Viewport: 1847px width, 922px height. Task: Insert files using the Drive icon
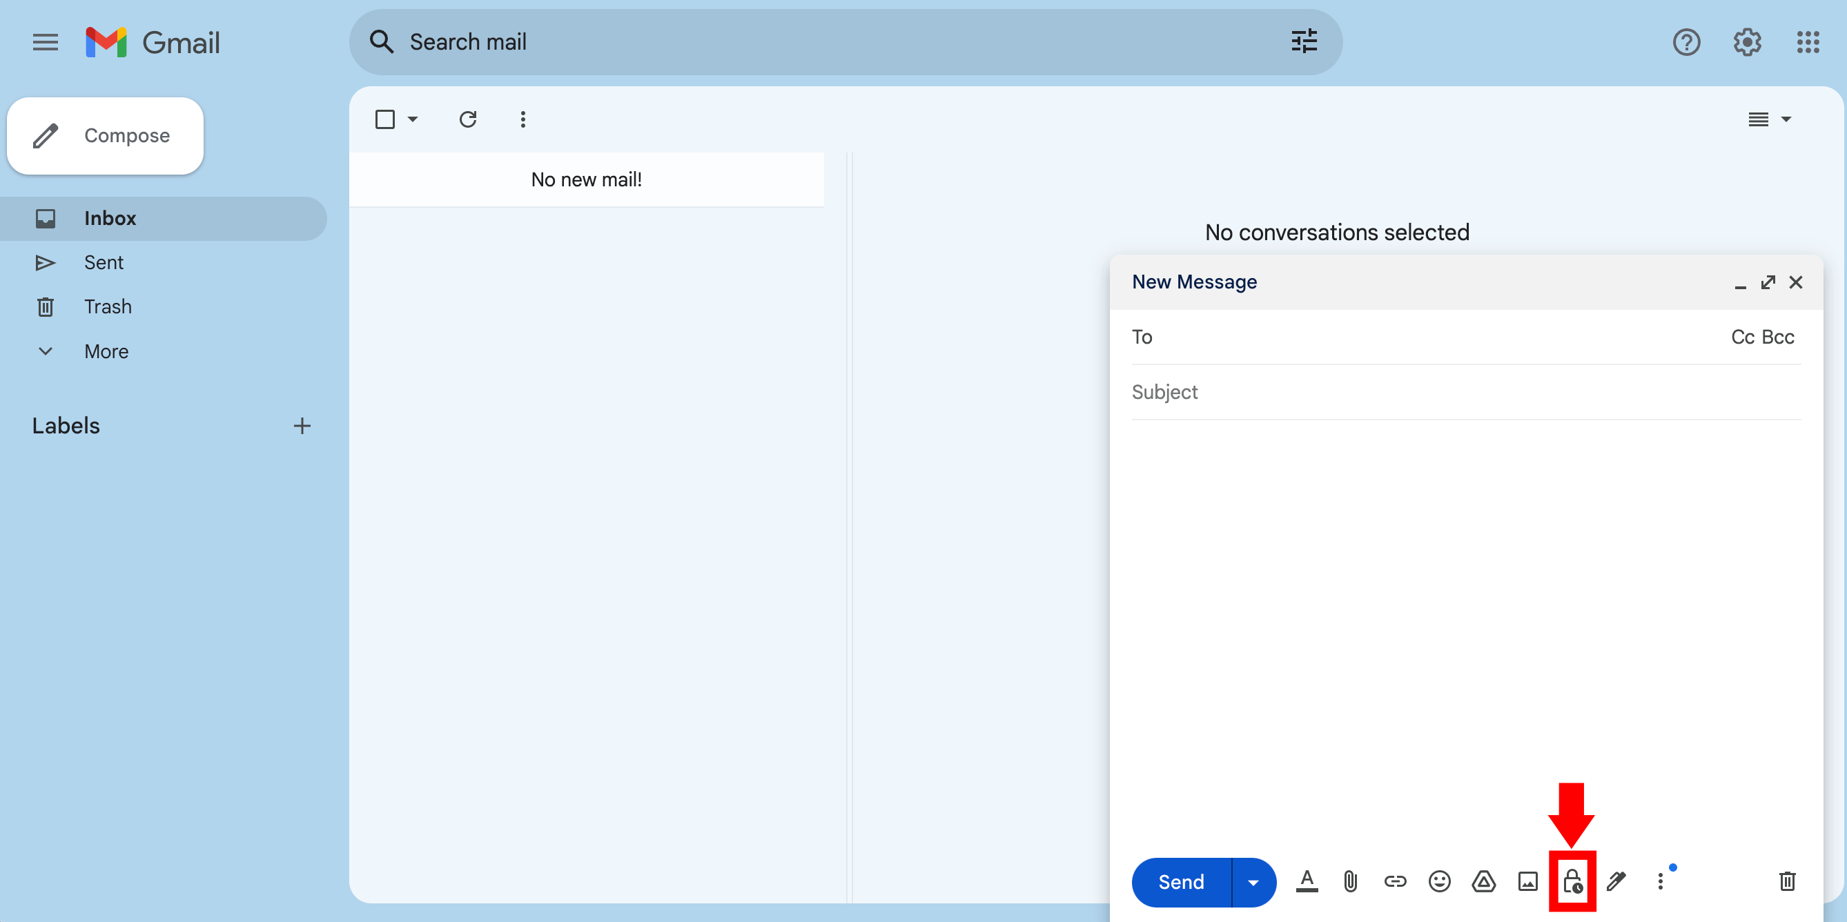(x=1483, y=881)
